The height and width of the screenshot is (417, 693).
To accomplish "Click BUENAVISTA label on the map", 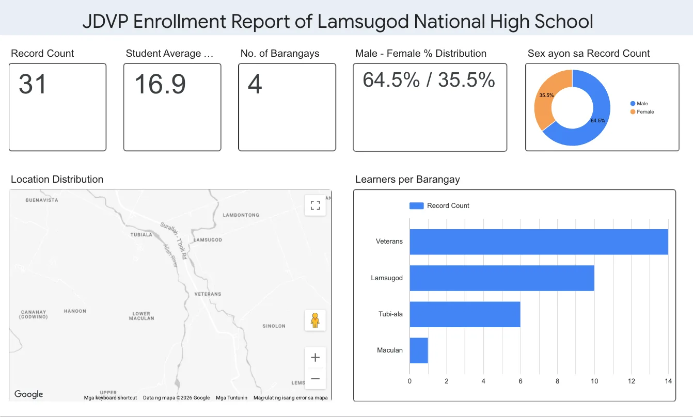I will pos(42,200).
